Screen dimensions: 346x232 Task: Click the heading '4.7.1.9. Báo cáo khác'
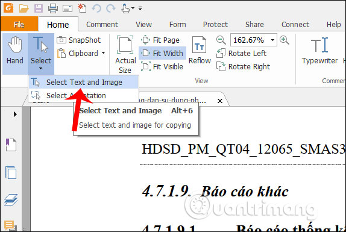pyautogui.click(x=215, y=191)
